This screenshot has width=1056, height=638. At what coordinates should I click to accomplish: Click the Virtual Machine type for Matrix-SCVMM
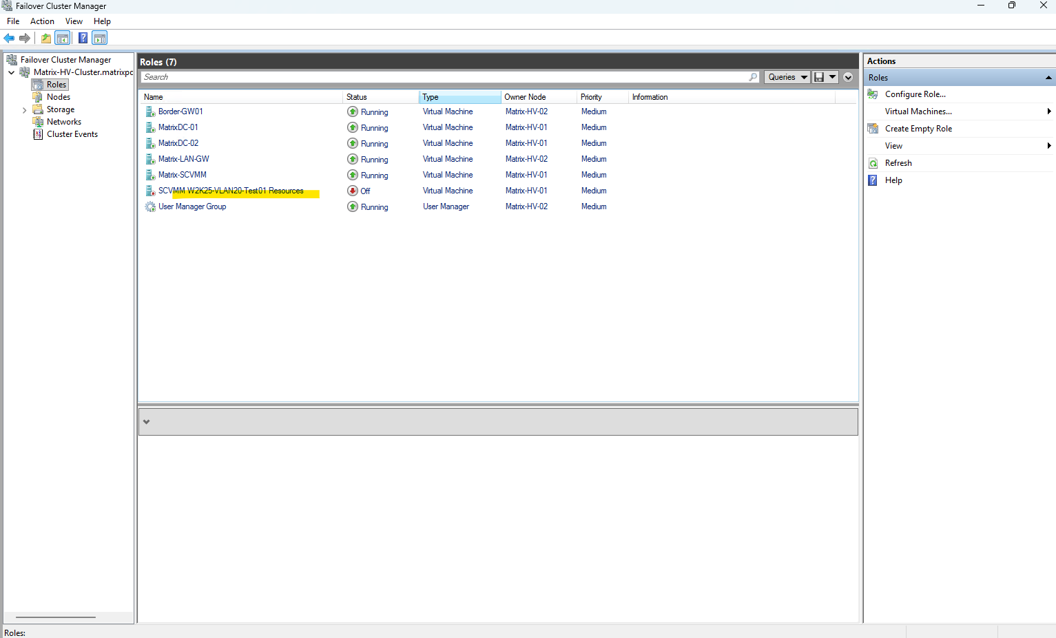click(x=448, y=175)
